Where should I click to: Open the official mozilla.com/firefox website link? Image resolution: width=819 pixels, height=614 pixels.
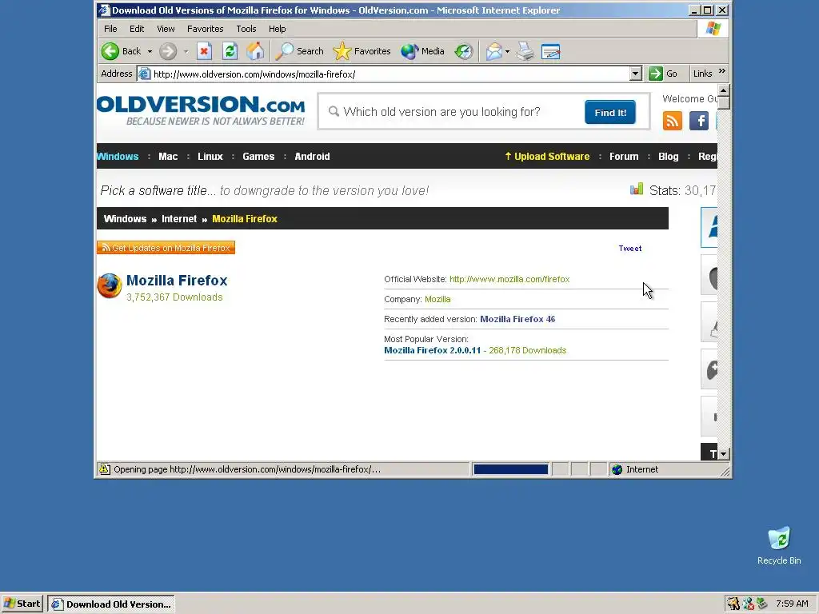(x=509, y=279)
